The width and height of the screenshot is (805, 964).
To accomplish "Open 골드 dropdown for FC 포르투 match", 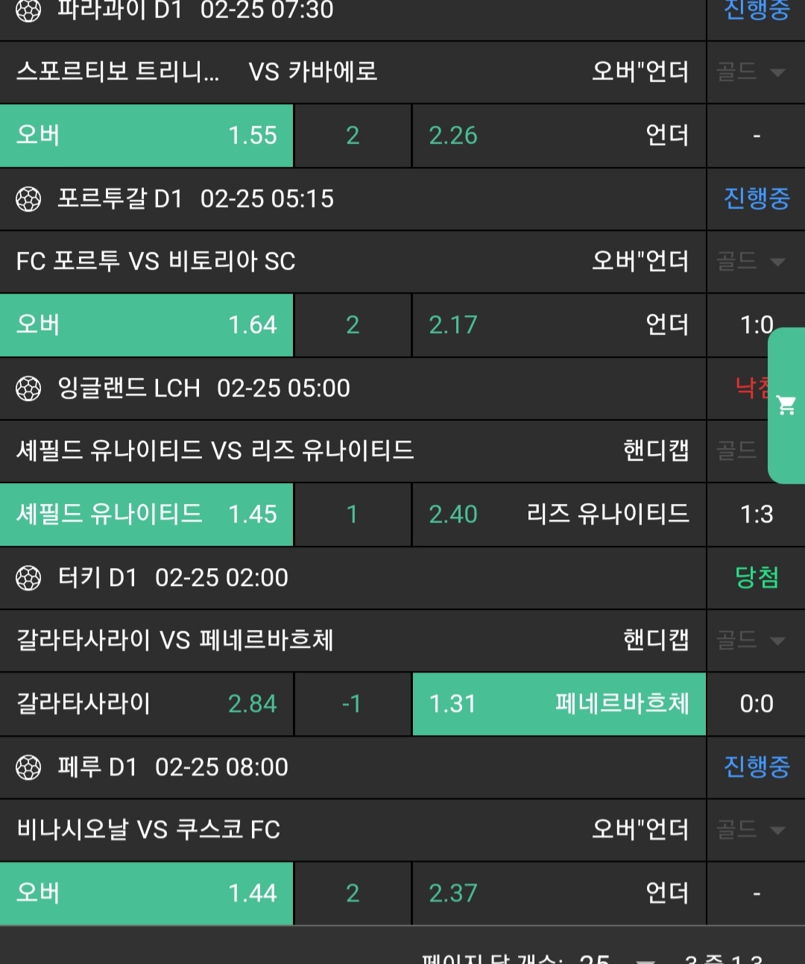I will [751, 262].
